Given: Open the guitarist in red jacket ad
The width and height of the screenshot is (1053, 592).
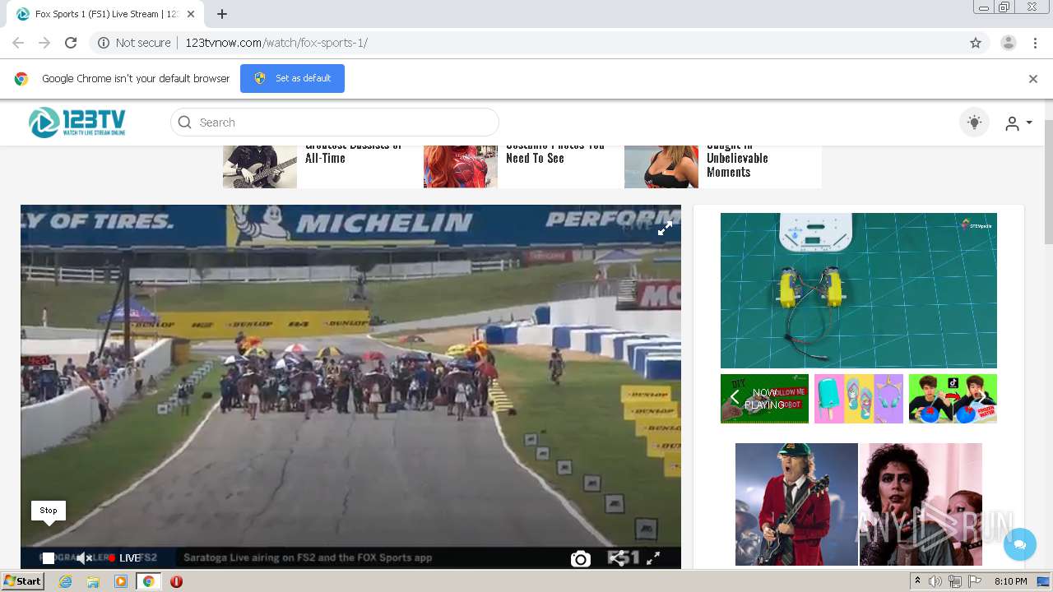Looking at the screenshot, I should pyautogui.click(x=796, y=504).
